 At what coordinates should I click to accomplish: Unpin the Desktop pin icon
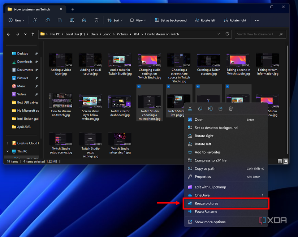tap(36, 53)
